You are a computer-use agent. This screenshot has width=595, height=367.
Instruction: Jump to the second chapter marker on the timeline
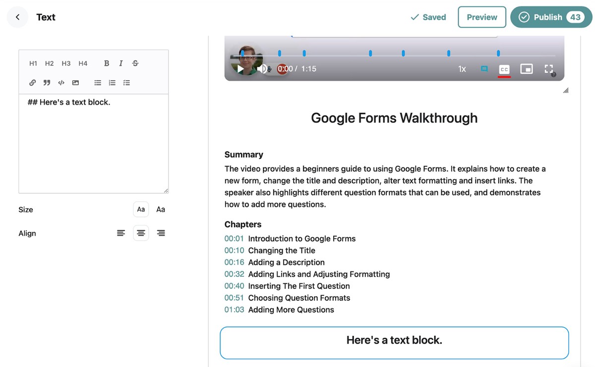280,53
